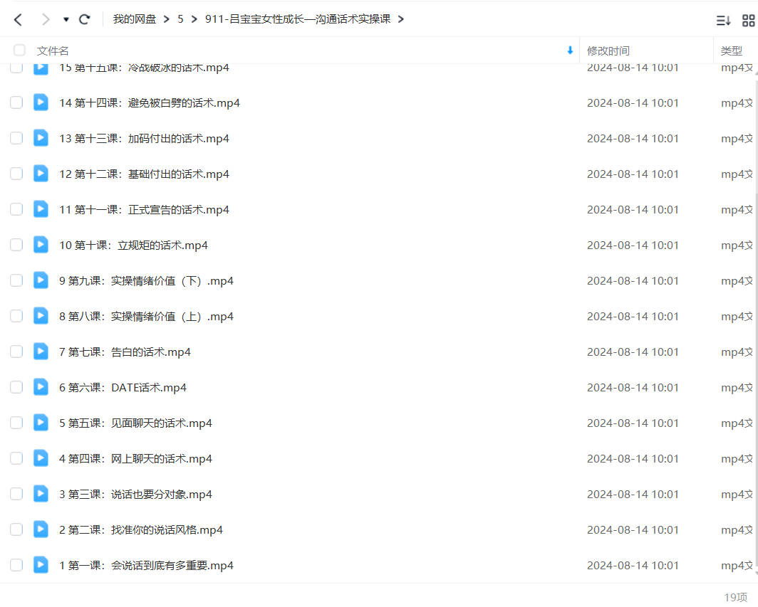This screenshot has height=607, width=758.
Task: Toggle the blue sort direction arrow
Action: pos(570,51)
